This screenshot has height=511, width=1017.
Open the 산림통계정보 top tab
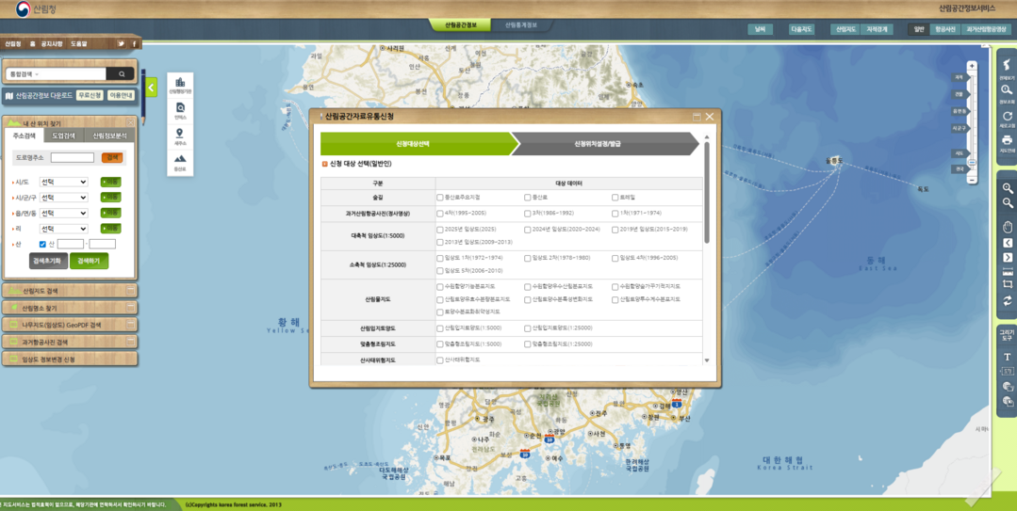[x=520, y=25]
